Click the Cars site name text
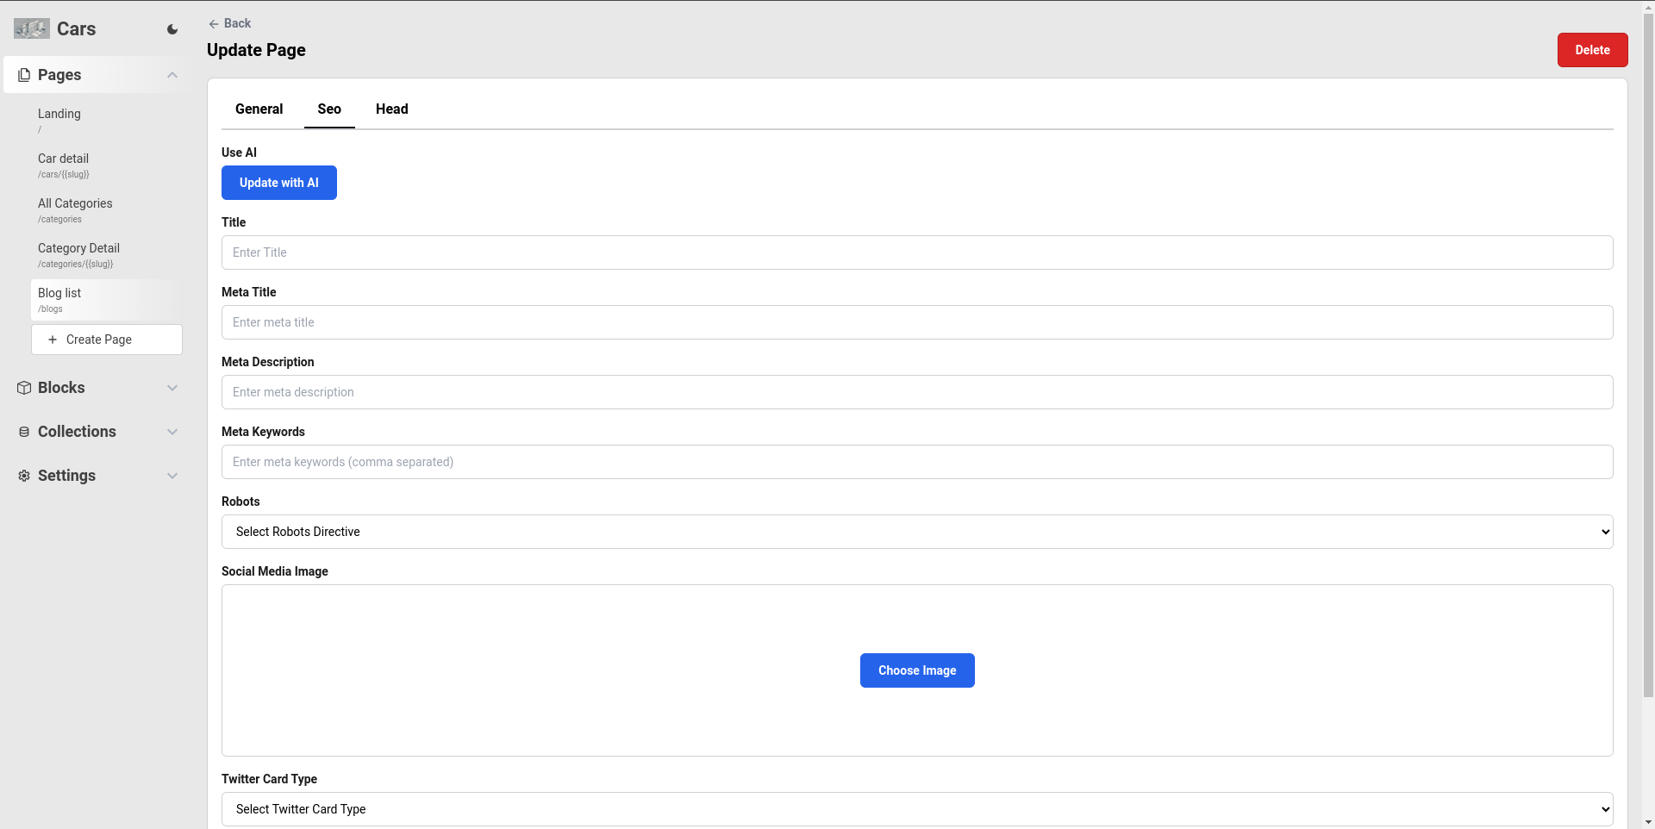The image size is (1655, 829). pos(76,29)
